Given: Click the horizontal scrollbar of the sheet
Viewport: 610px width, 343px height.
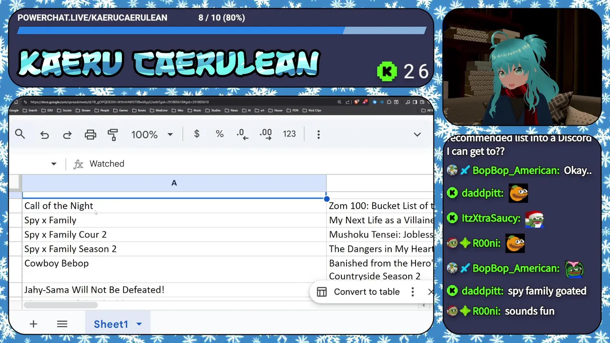Looking at the screenshot, I should 61,305.
